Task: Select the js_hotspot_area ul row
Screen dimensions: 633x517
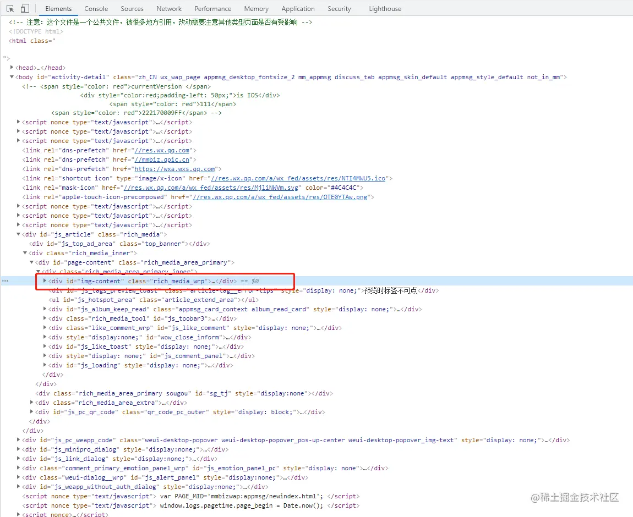Action: [x=154, y=300]
